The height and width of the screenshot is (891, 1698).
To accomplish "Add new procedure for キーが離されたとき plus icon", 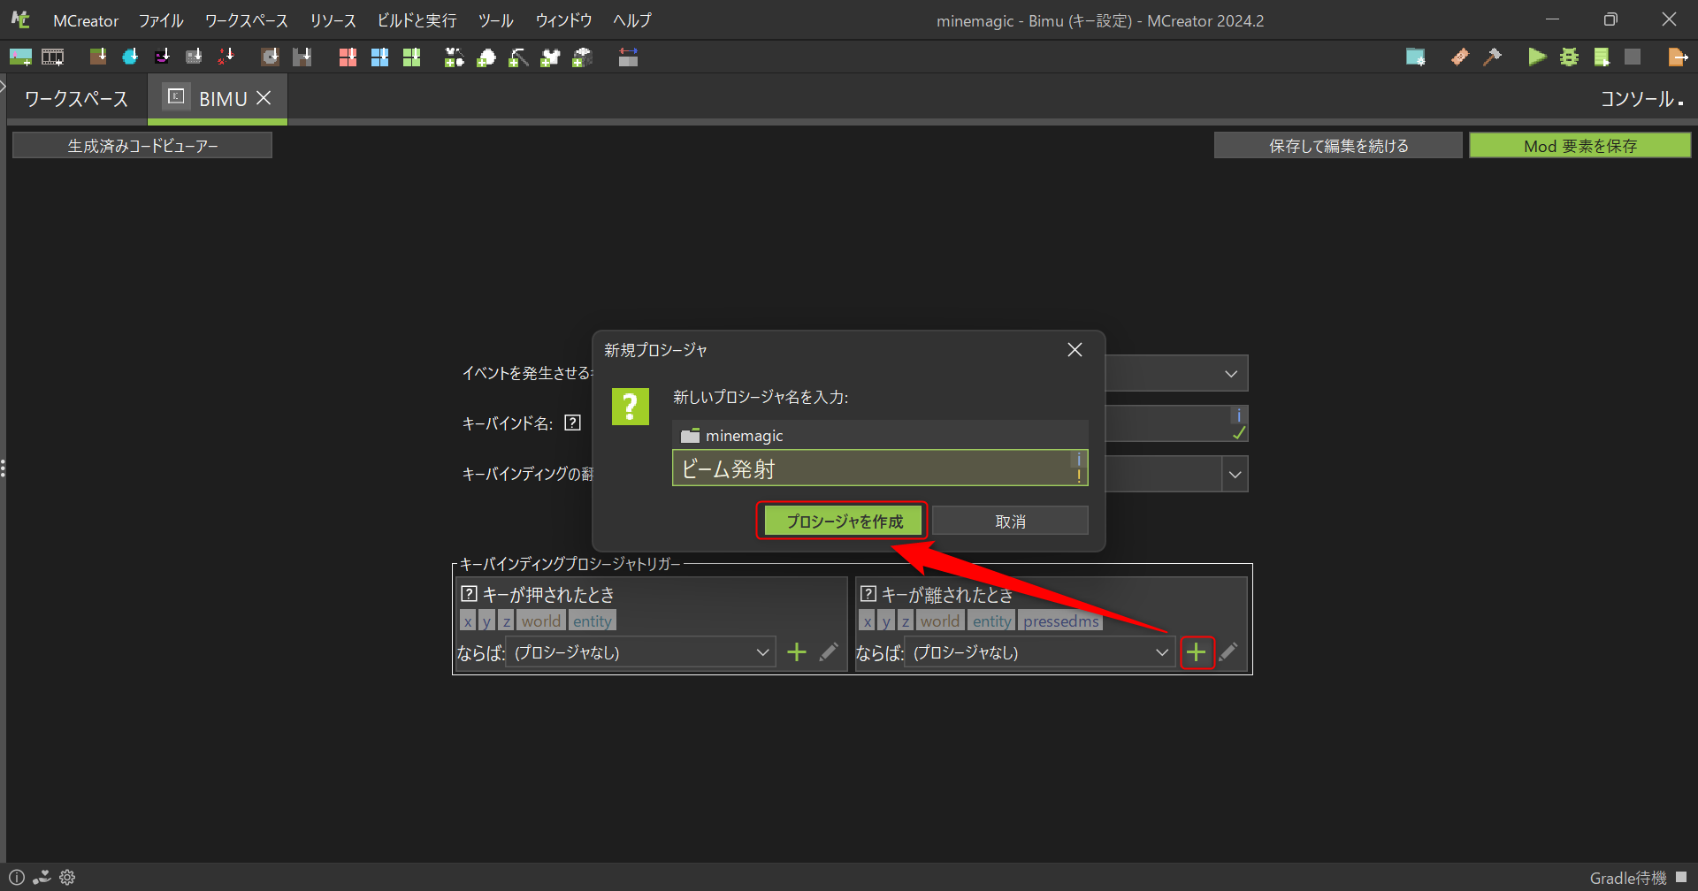I will coord(1196,652).
